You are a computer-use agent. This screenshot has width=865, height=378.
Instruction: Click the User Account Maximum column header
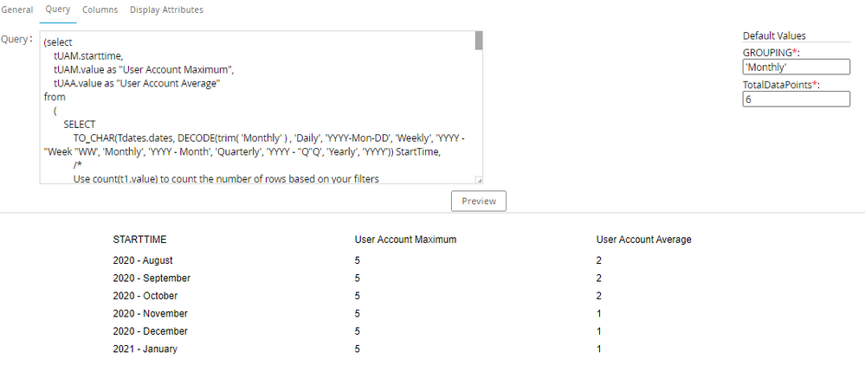[405, 240]
